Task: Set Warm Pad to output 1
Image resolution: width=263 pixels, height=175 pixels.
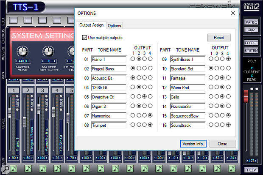Action: point(211,87)
